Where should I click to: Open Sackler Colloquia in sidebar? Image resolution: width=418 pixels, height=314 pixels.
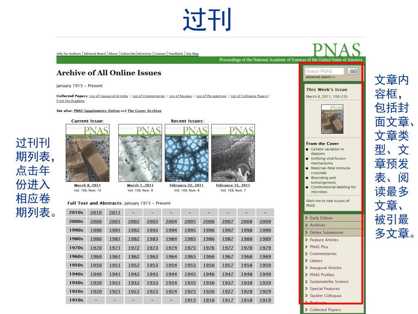tap(325, 296)
